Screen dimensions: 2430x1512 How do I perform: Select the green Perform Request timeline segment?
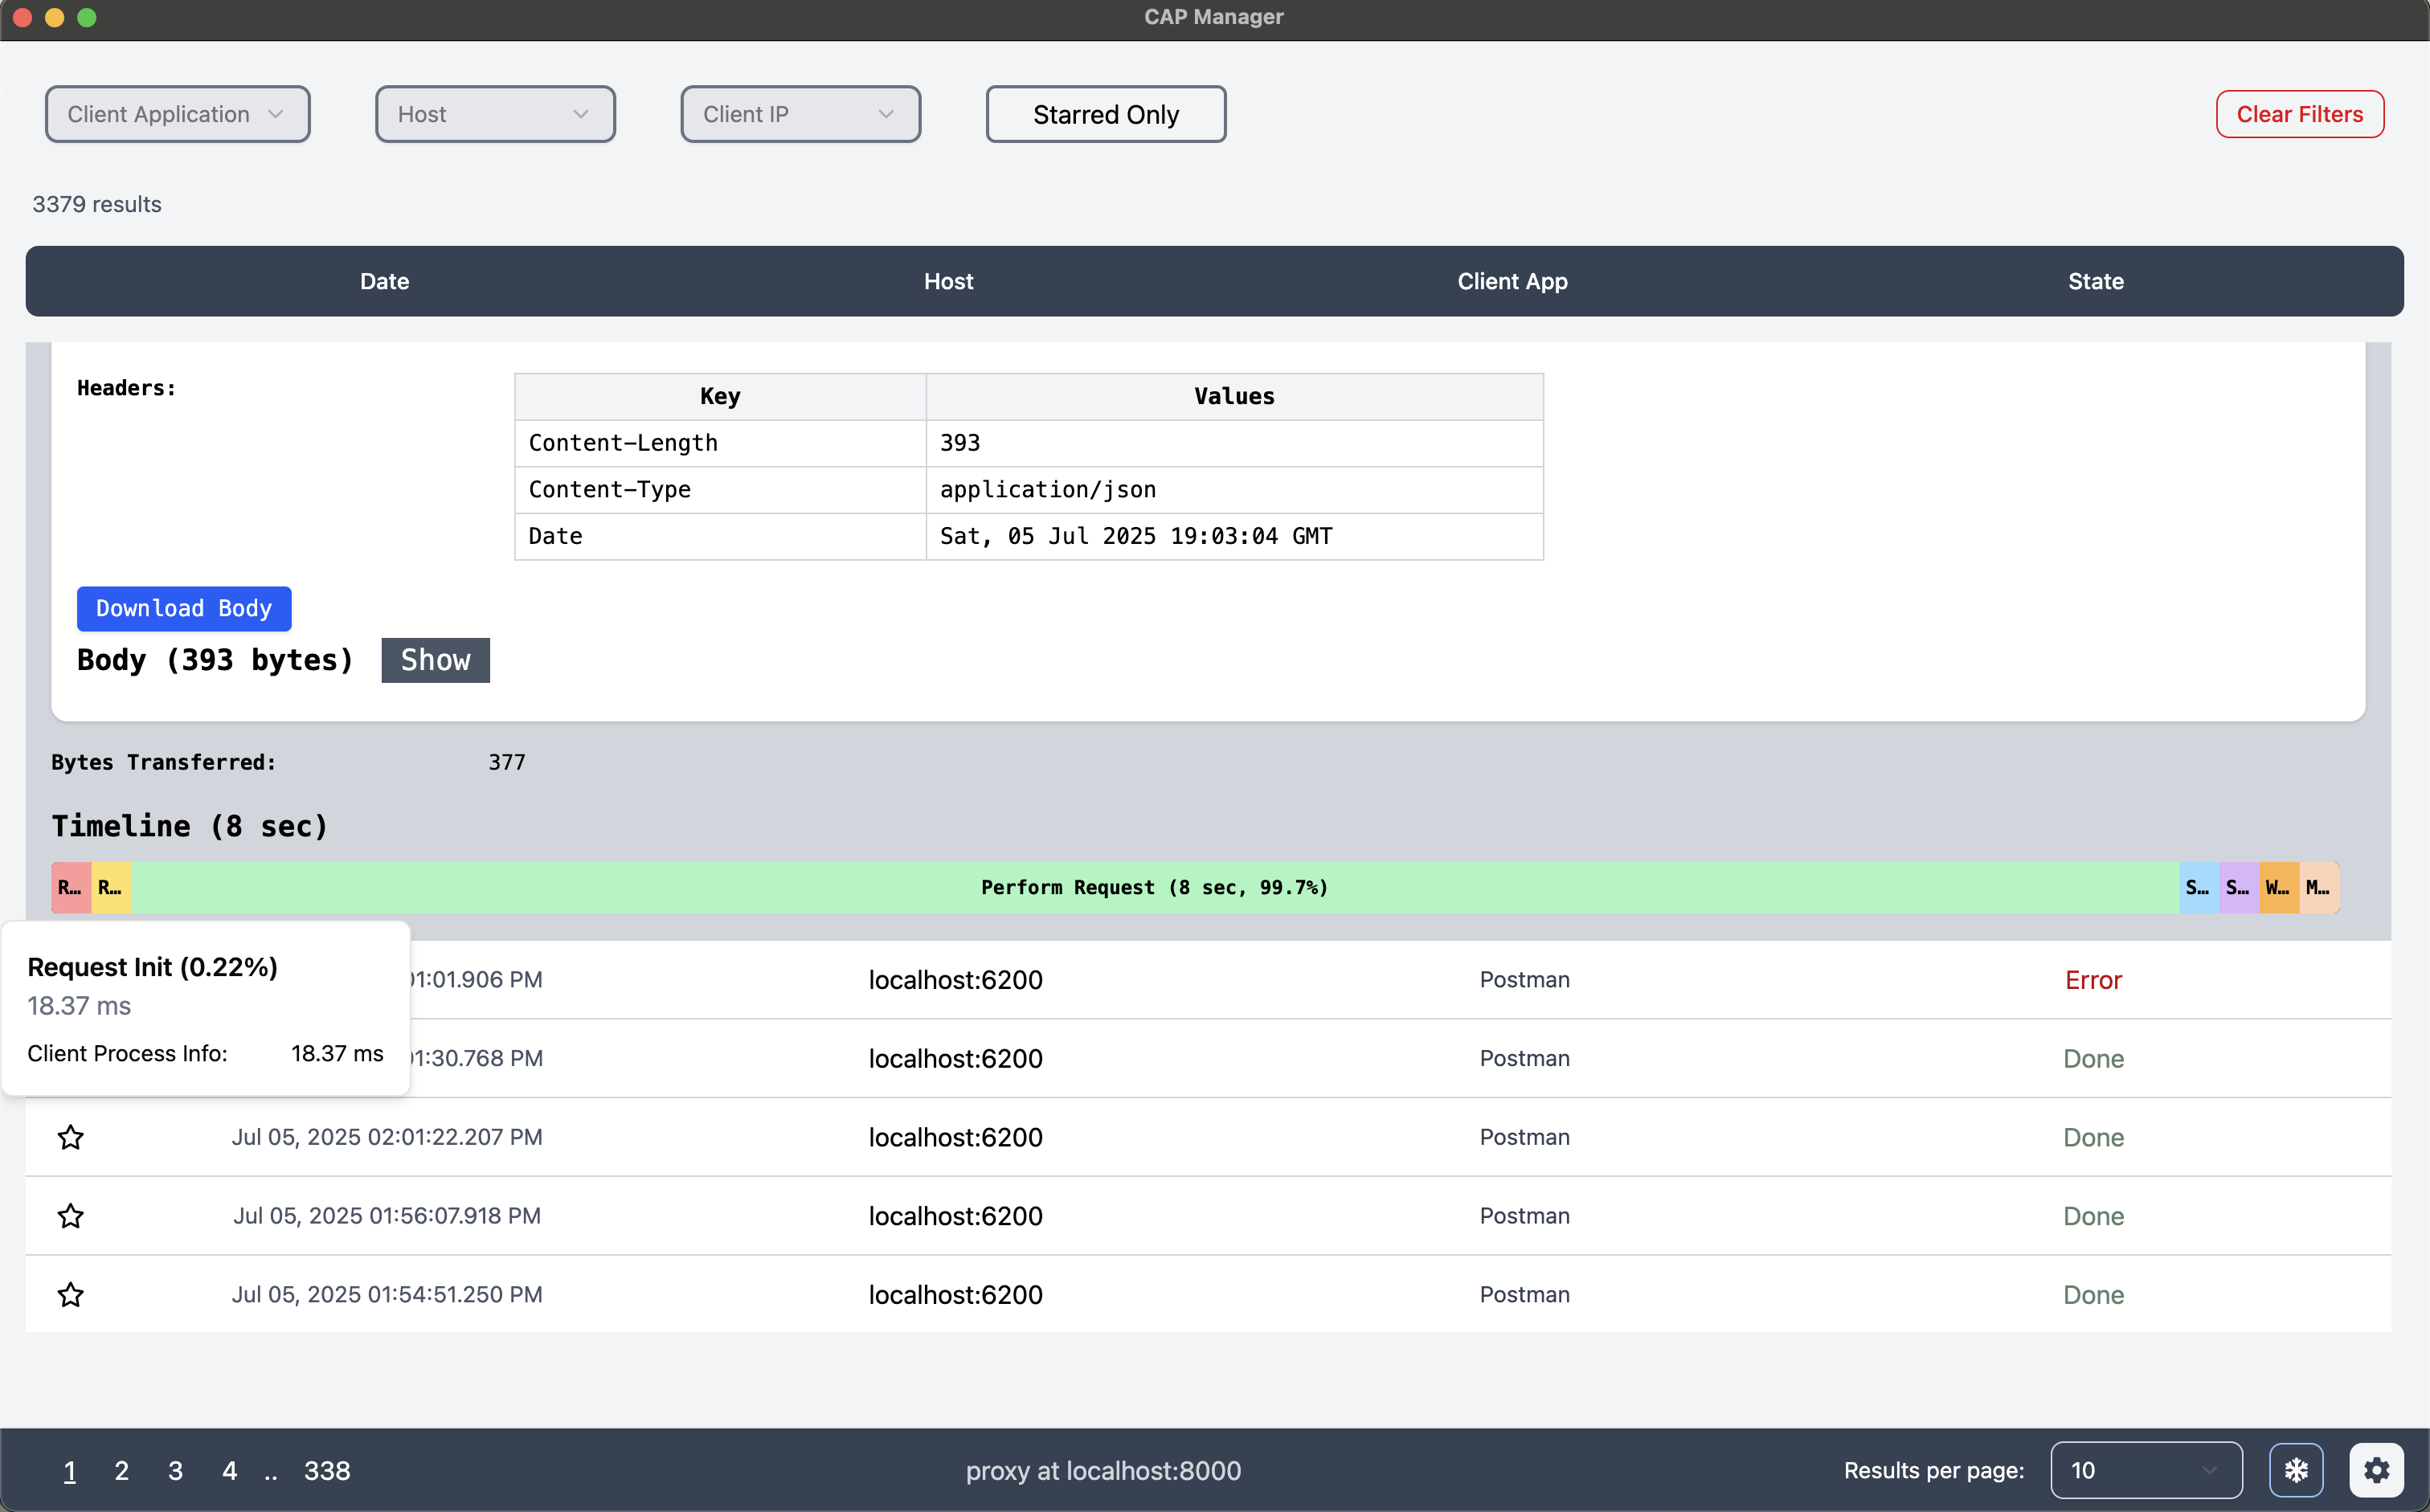click(1155, 887)
